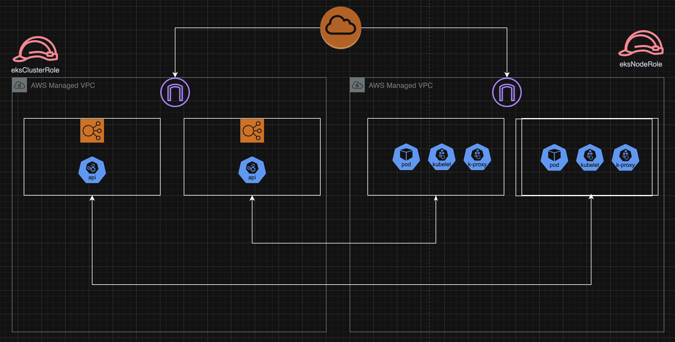The width and height of the screenshot is (675, 342).
Task: Click the eksClusterRole helmet icon
Action: [x=35, y=49]
